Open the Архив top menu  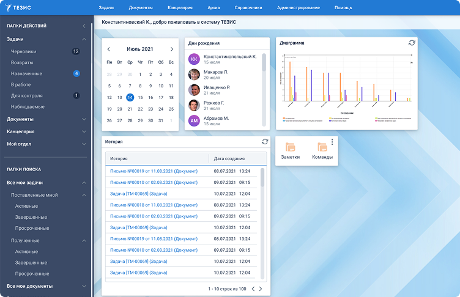point(213,7)
